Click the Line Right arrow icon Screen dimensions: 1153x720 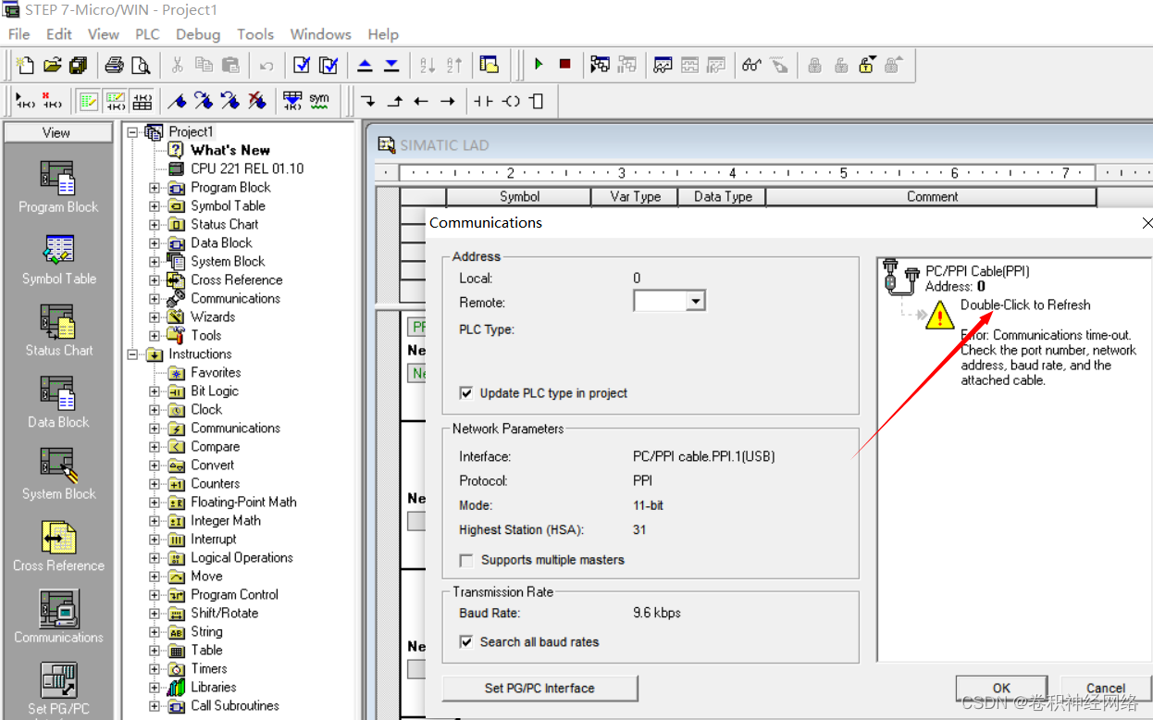tap(448, 101)
